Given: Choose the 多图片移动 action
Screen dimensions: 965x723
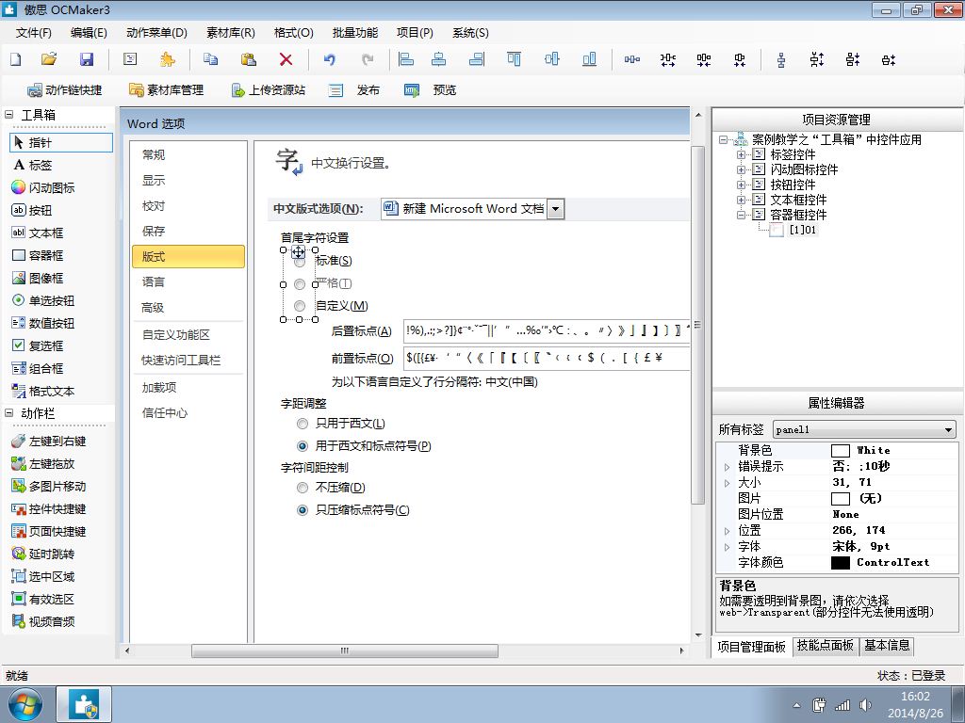Looking at the screenshot, I should click(x=49, y=487).
